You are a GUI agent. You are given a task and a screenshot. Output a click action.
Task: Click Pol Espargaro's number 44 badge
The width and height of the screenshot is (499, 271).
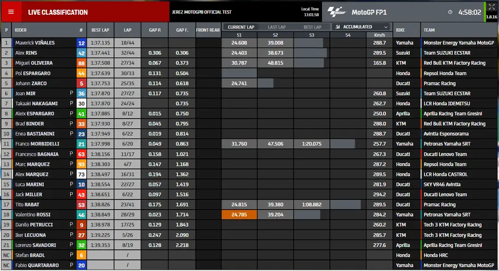[81, 73]
